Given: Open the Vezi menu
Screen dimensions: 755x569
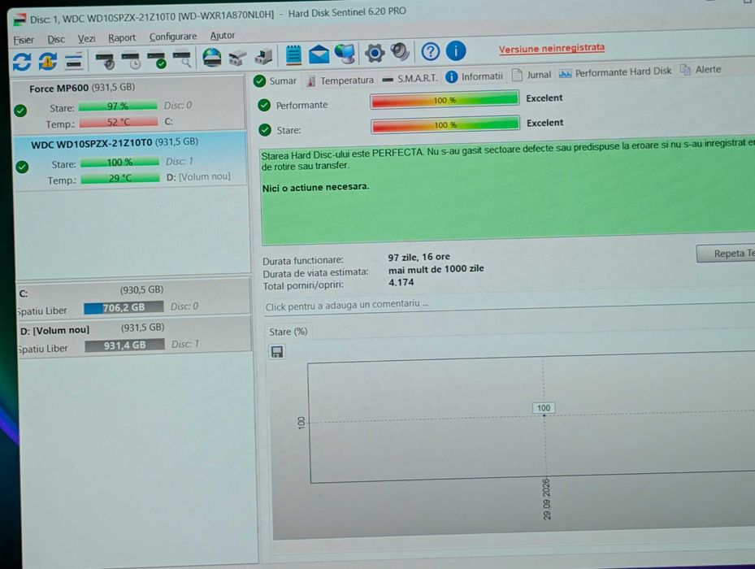Looking at the screenshot, I should click(x=87, y=38).
